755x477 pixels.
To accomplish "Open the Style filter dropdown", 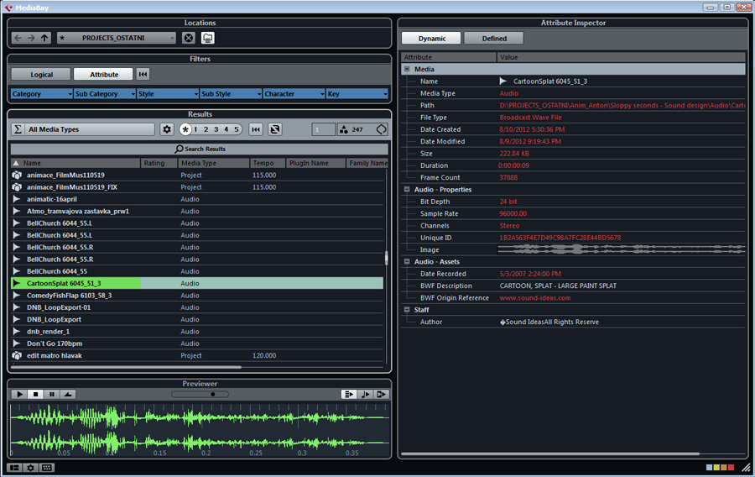I will point(168,94).
